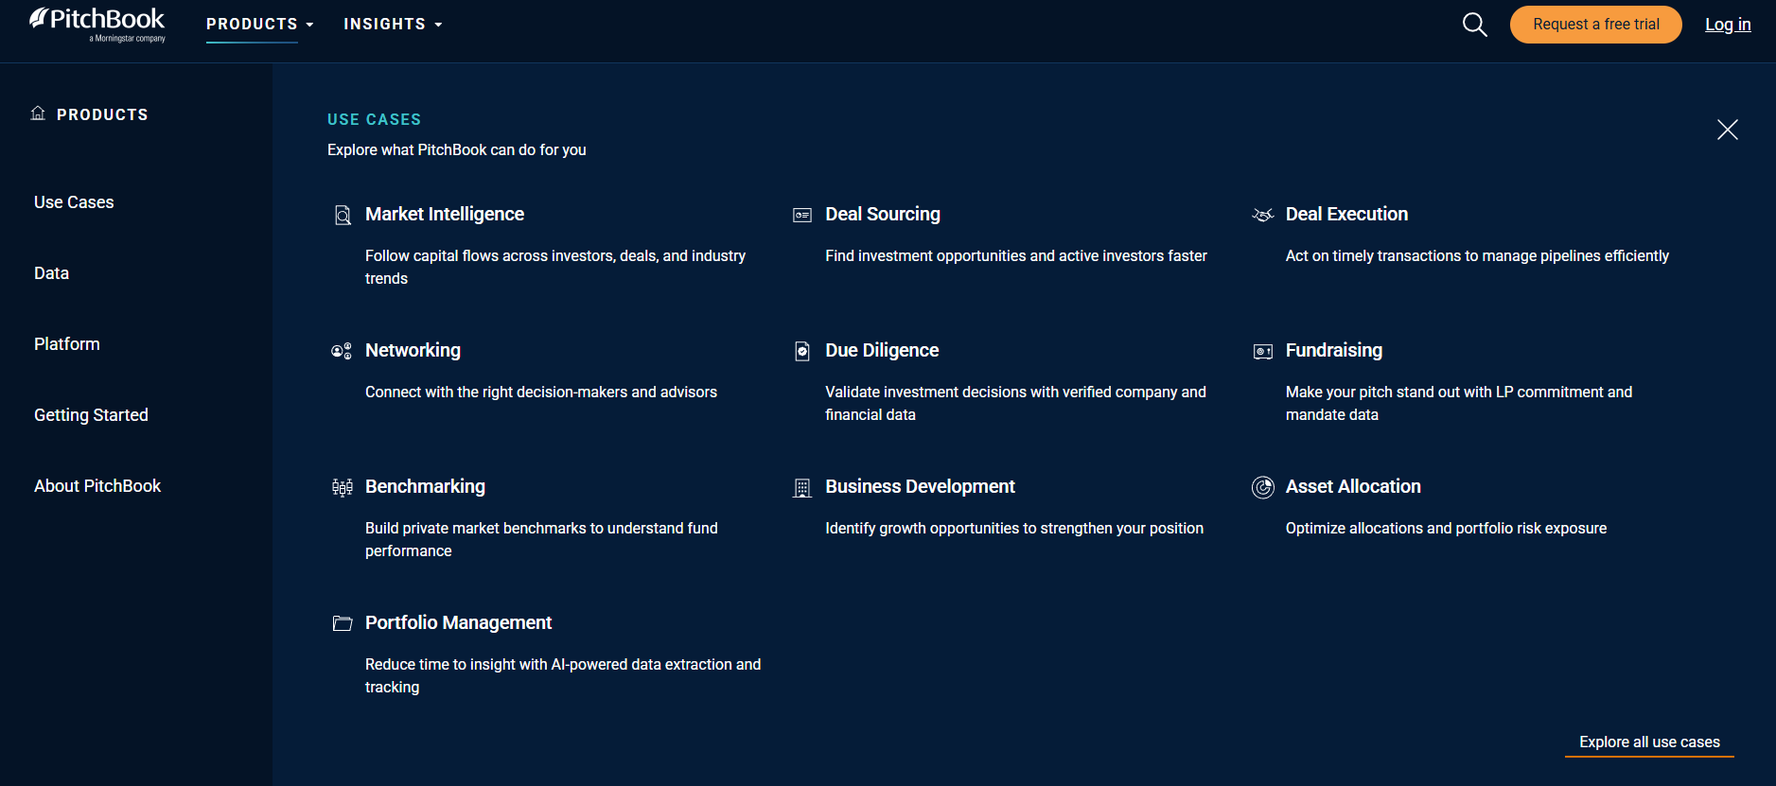This screenshot has width=1776, height=786.
Task: Click "Follow capital flows across investors" description
Action: pyautogui.click(x=555, y=268)
